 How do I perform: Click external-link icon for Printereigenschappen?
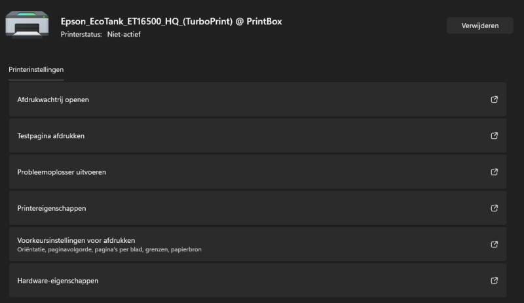[x=494, y=208]
